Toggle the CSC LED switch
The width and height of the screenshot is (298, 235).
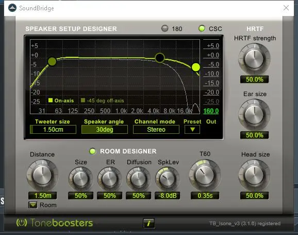(202, 28)
